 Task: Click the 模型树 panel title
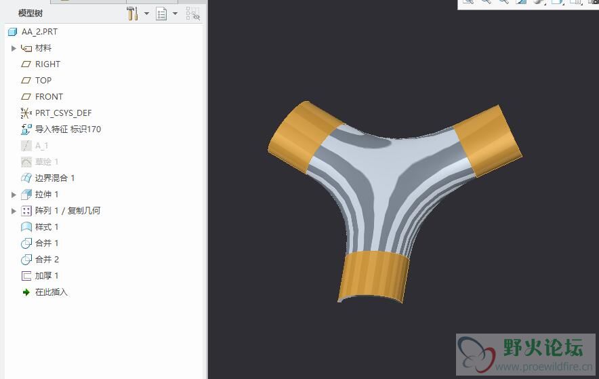(x=30, y=14)
